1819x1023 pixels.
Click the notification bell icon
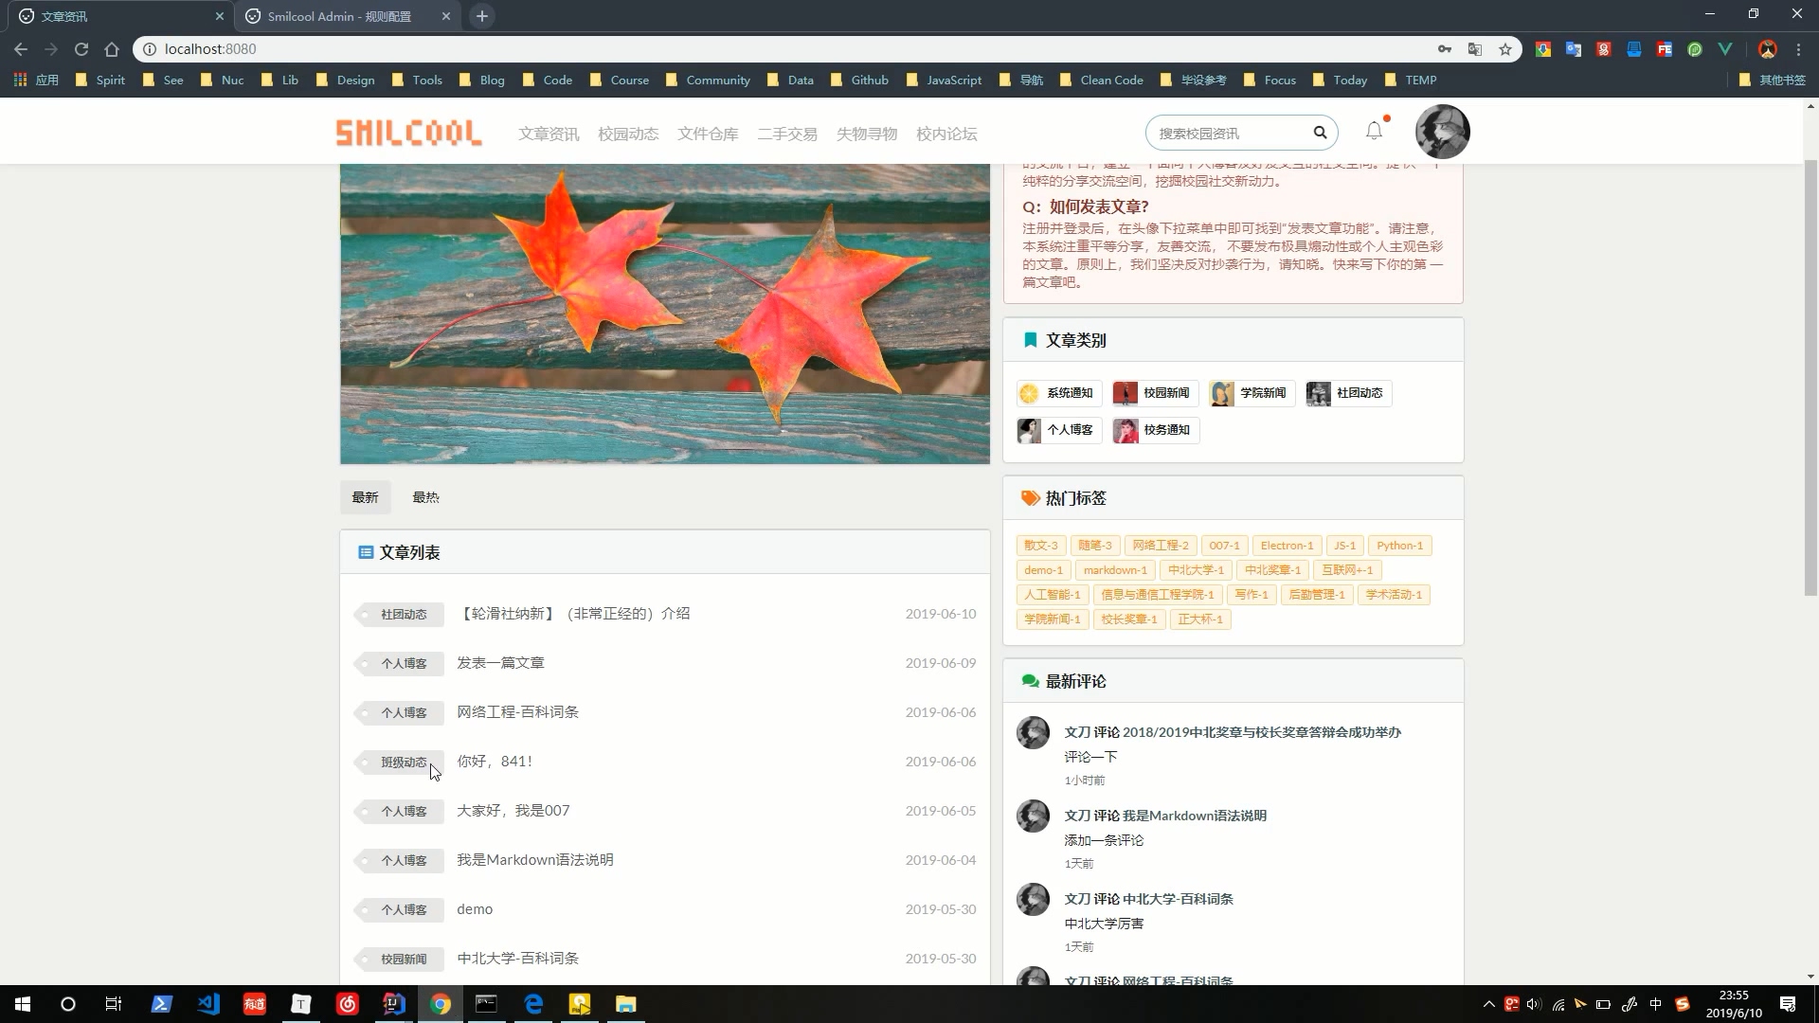1374,132
